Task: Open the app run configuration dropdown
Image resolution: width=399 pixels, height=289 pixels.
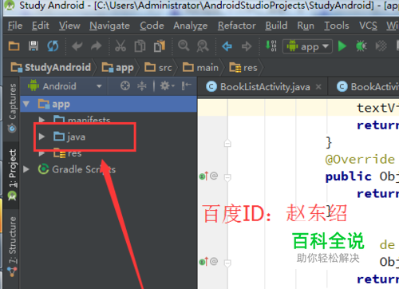Action: [307, 46]
